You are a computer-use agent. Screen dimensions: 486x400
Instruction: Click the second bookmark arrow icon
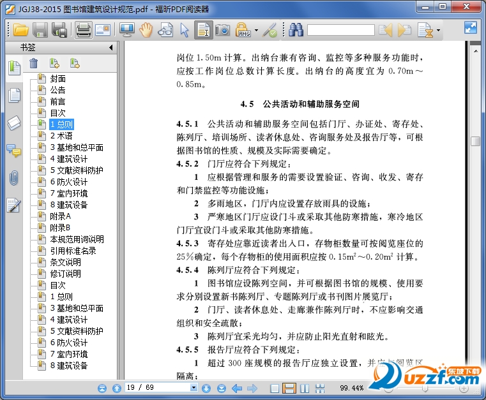tap(74, 63)
